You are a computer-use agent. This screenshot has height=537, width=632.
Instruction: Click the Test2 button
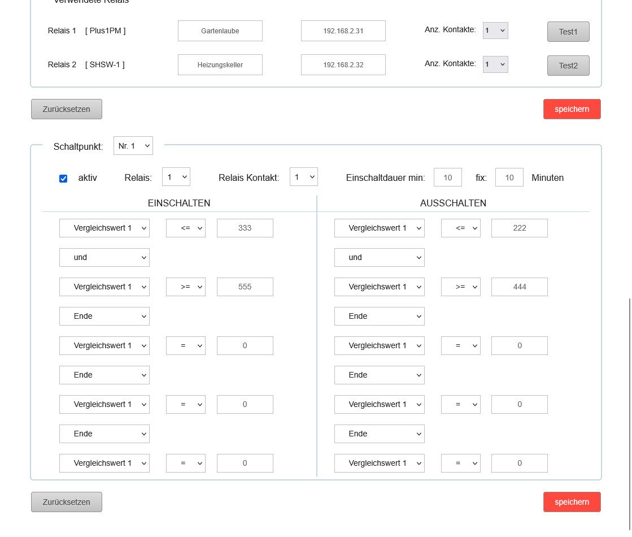pos(568,66)
